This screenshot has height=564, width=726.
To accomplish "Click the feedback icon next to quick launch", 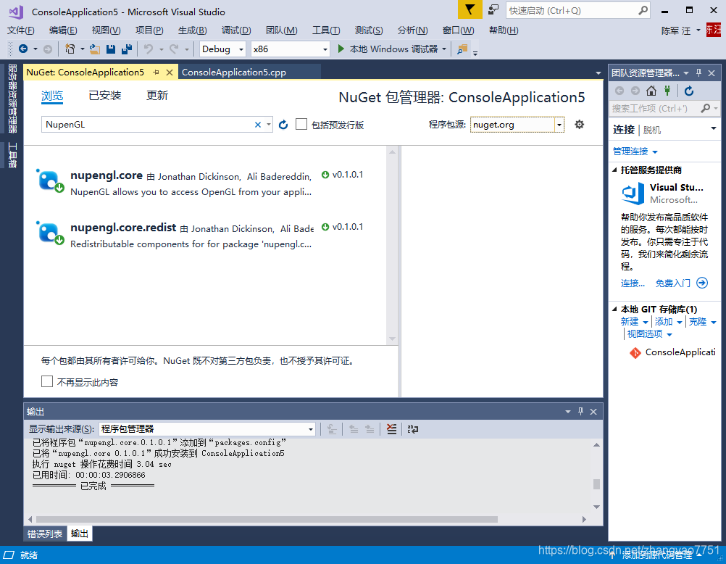I will pyautogui.click(x=493, y=9).
